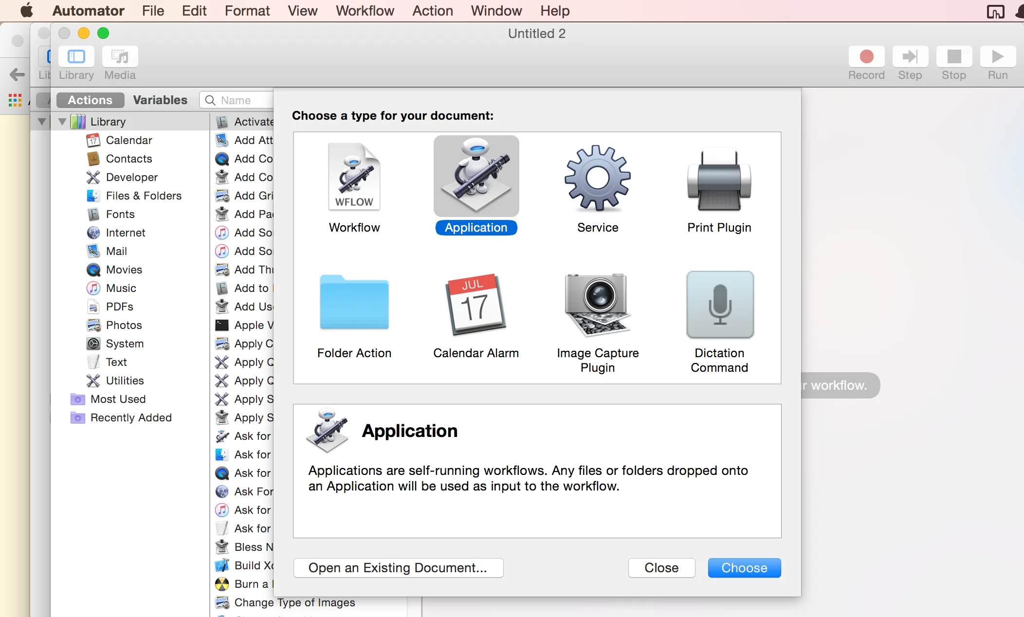
Task: Choose the Service gear icon
Action: [x=598, y=178]
